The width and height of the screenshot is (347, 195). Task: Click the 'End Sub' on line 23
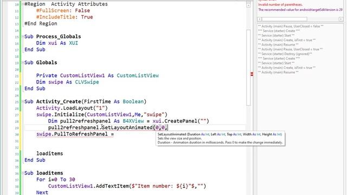coord(35,89)
